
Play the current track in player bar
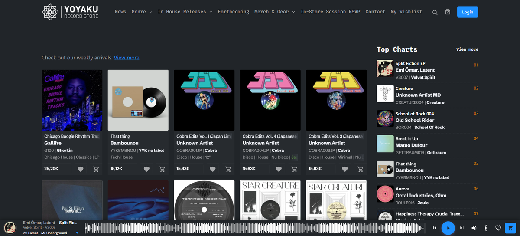coord(448,228)
